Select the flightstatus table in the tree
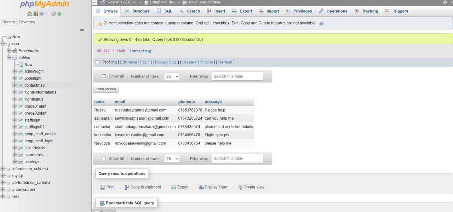The height and width of the screenshot is (212, 453). point(34,99)
